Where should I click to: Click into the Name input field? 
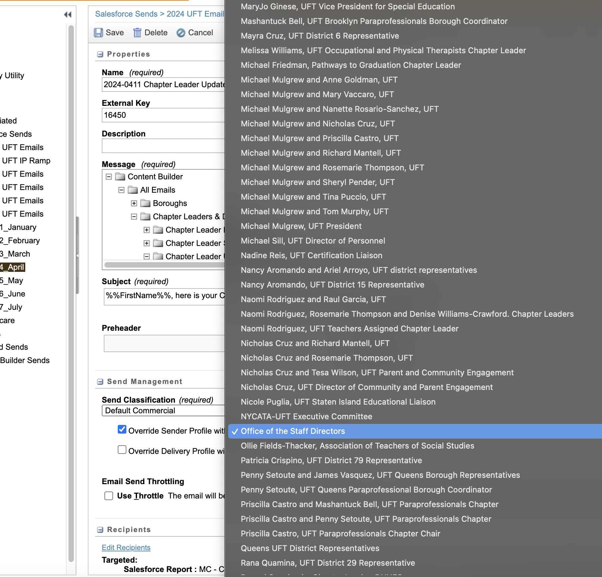(163, 85)
